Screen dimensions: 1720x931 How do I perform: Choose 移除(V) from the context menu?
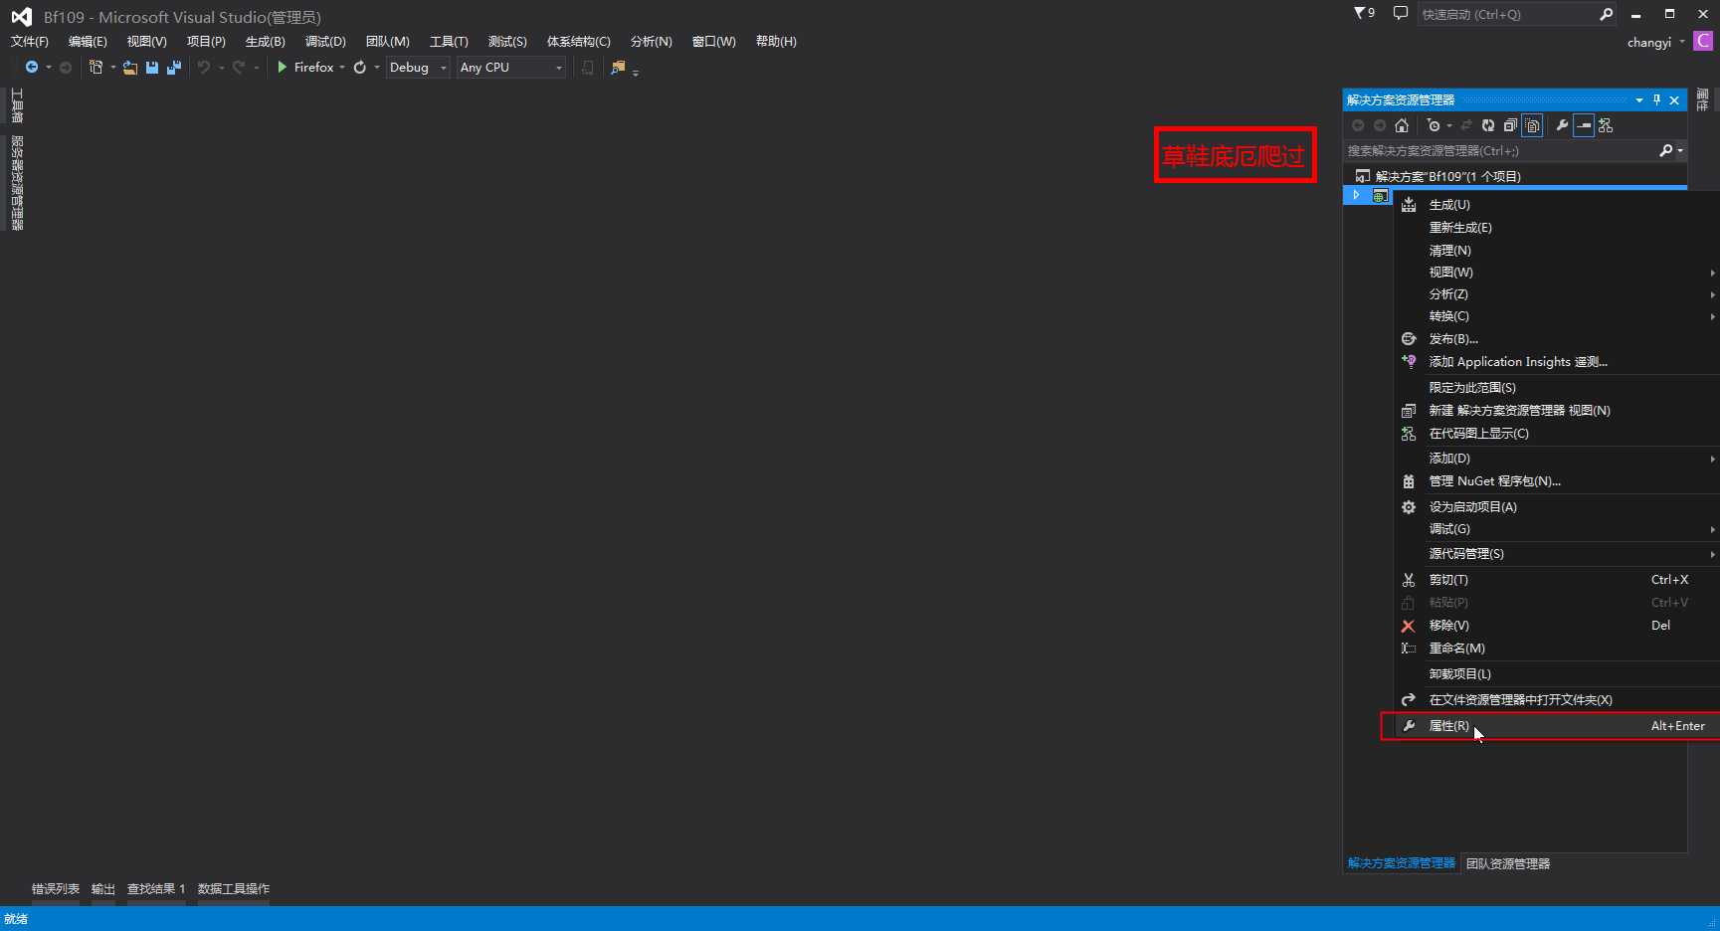click(x=1557, y=626)
